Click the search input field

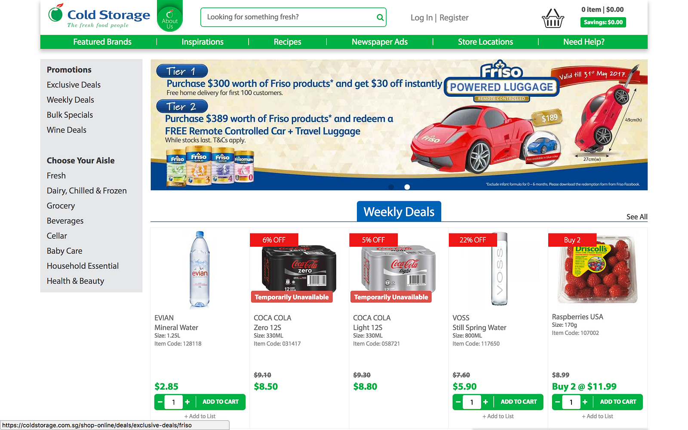(x=288, y=17)
